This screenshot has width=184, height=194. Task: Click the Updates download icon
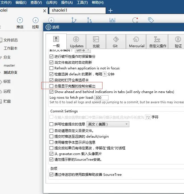coord(76,39)
